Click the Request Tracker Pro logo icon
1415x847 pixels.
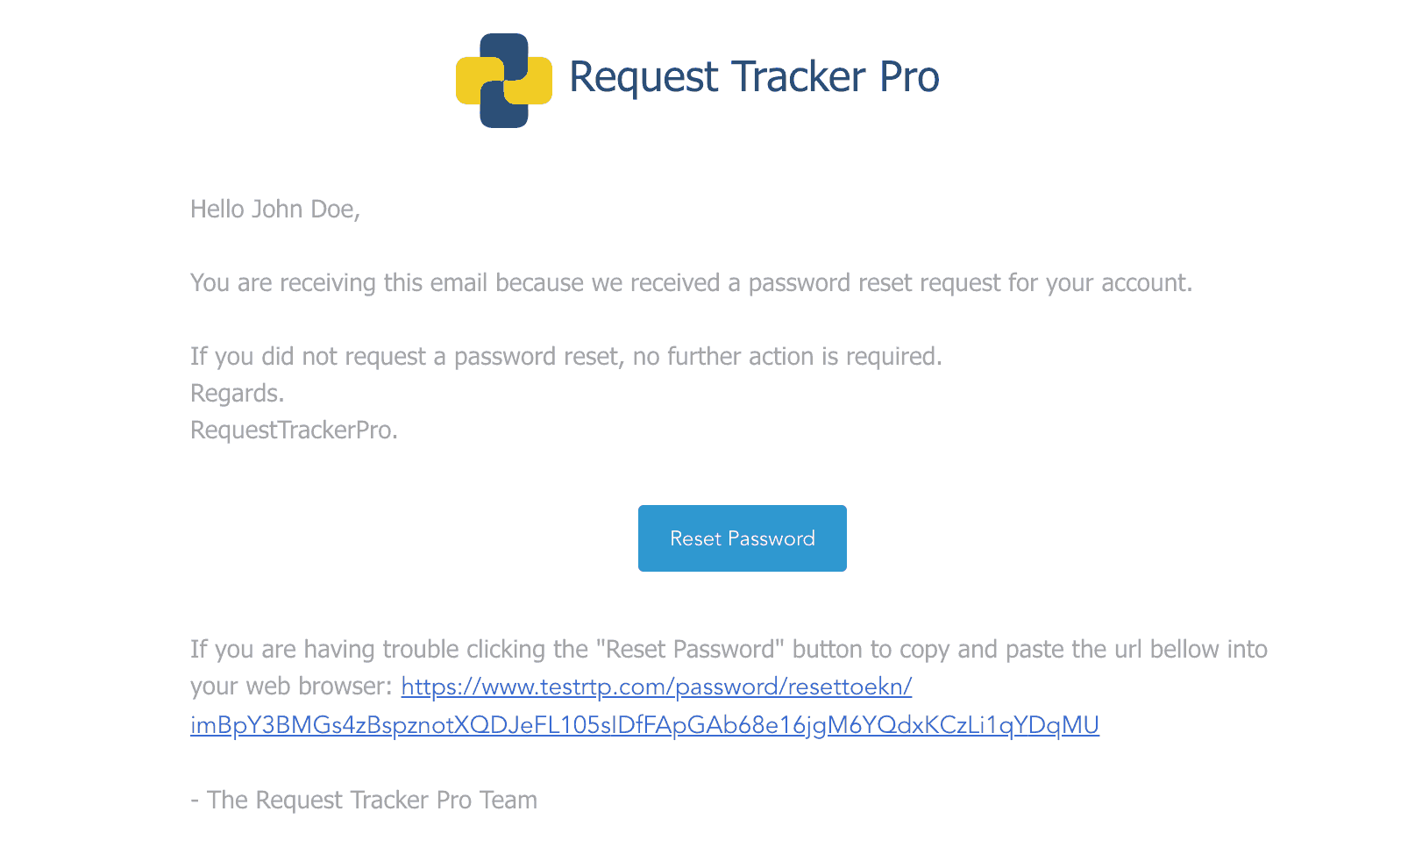coord(504,81)
